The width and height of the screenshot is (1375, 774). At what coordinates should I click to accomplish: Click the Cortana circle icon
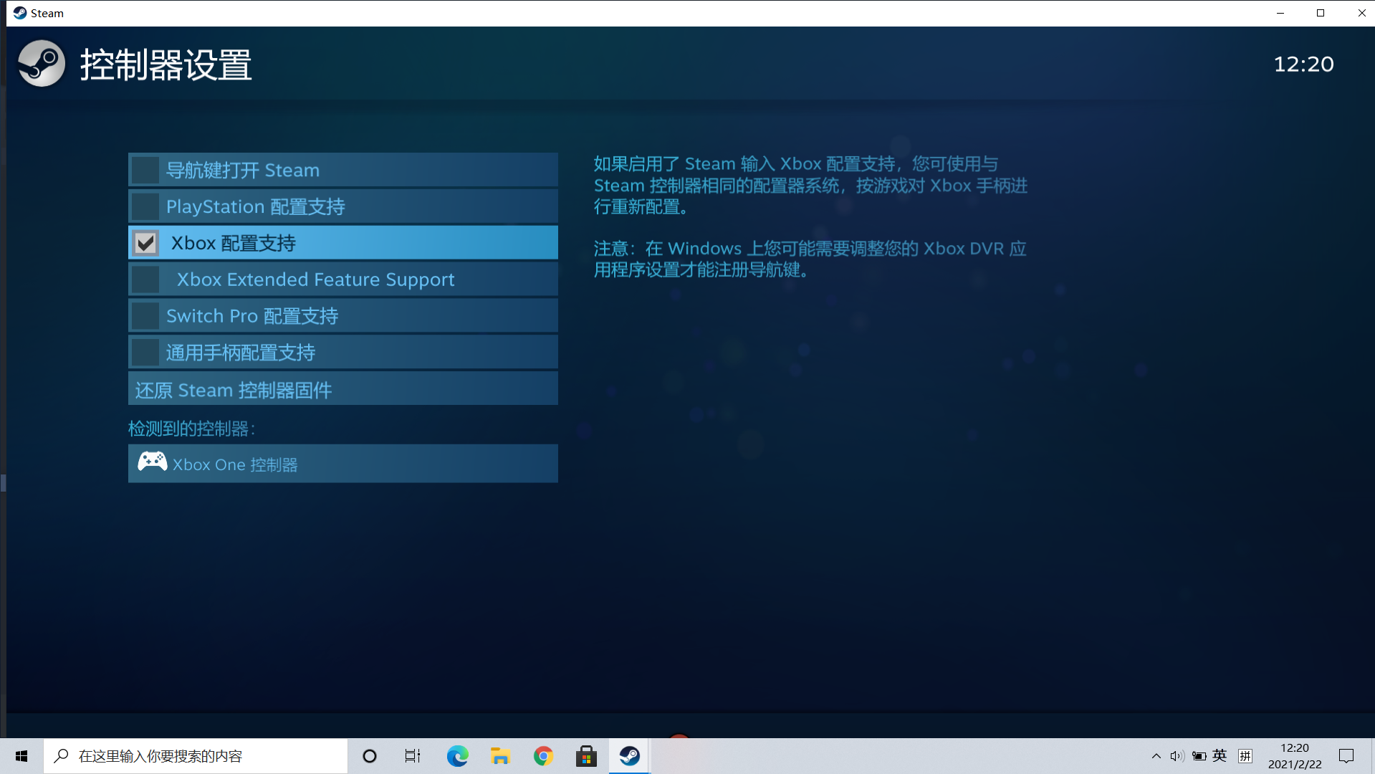(370, 756)
